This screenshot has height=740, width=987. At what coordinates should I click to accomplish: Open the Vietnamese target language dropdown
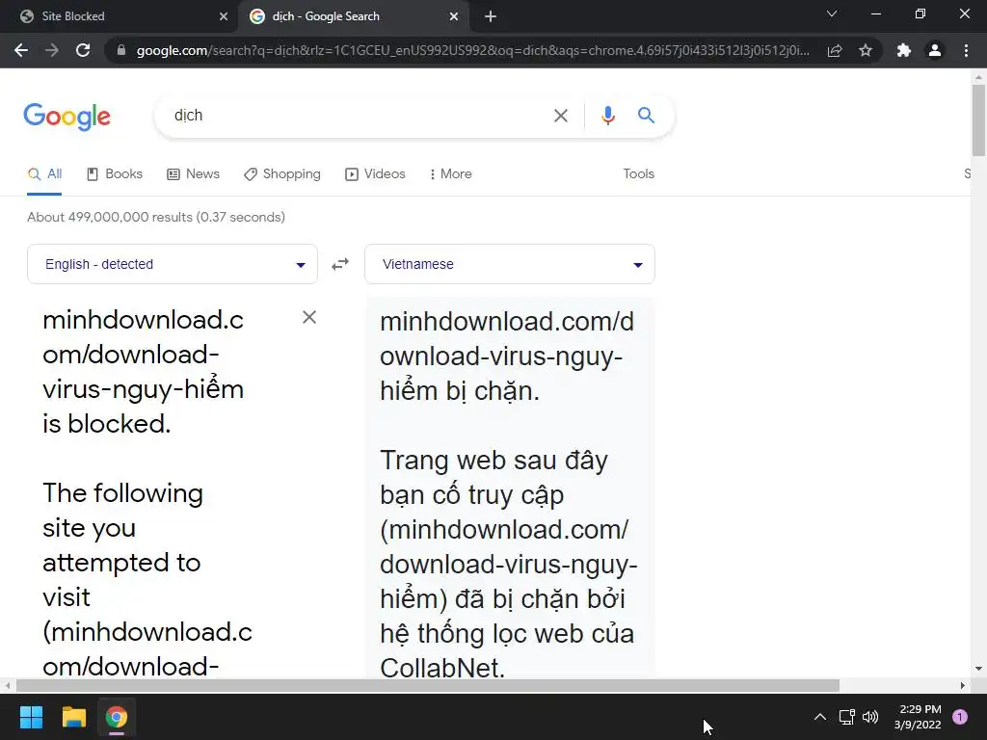coord(510,264)
